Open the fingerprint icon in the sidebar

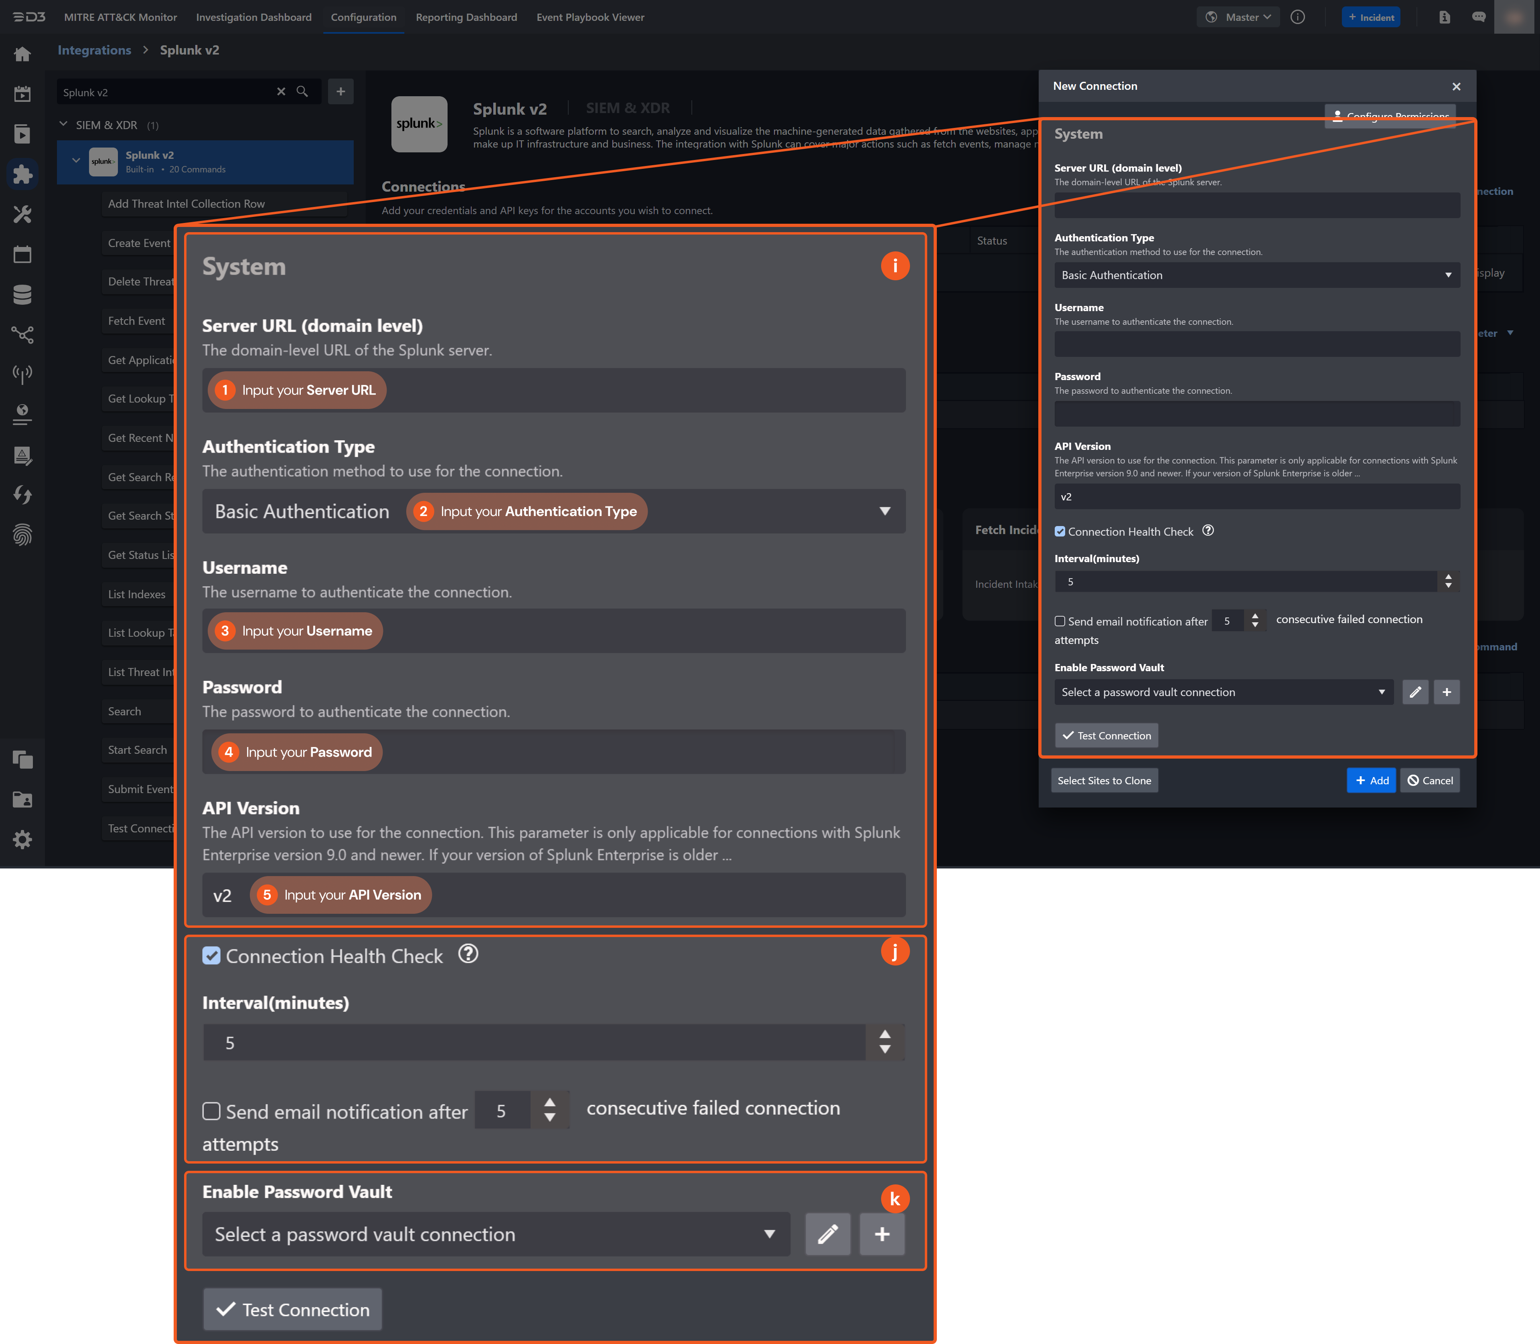click(22, 535)
